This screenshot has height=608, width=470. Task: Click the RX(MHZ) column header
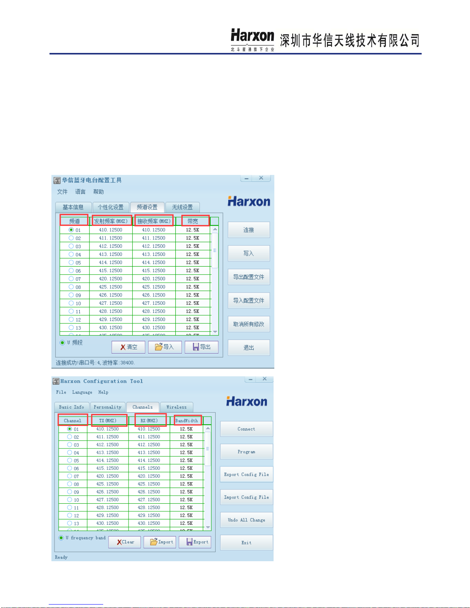pos(149,420)
